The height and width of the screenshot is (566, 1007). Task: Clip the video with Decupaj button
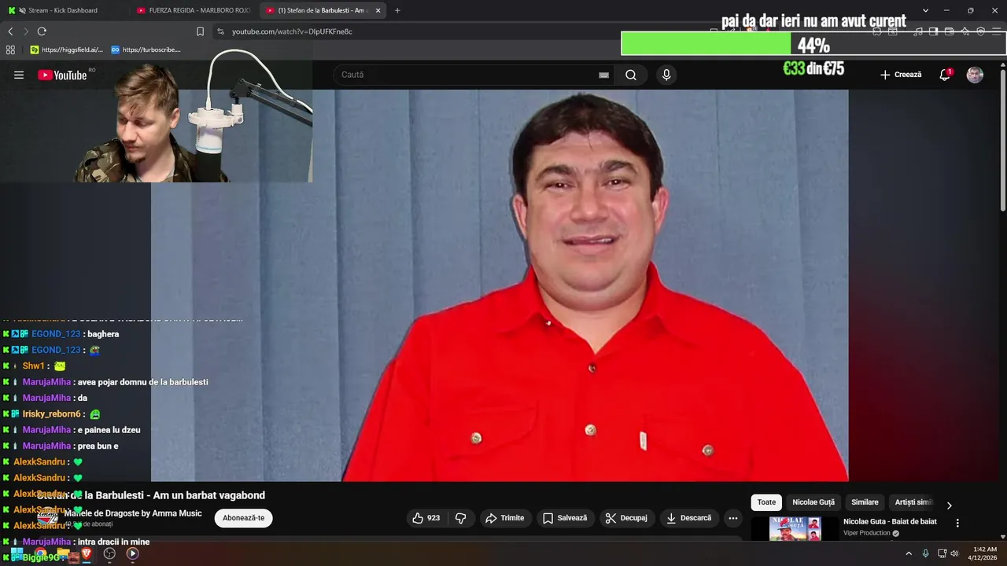coord(625,518)
